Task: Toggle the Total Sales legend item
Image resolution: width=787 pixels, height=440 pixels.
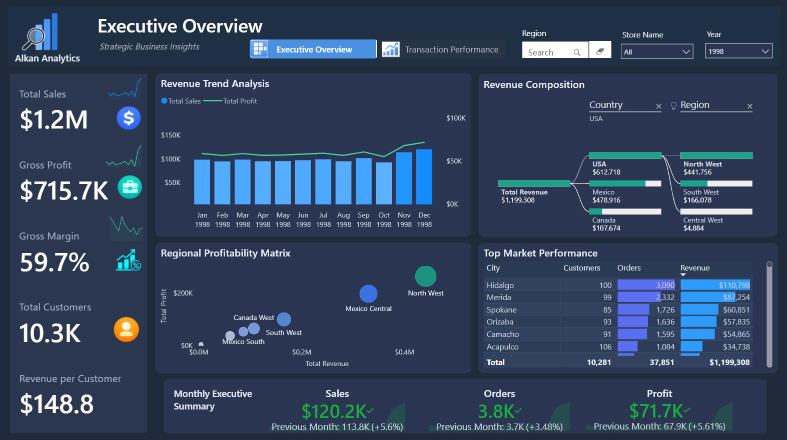Action: click(x=181, y=101)
